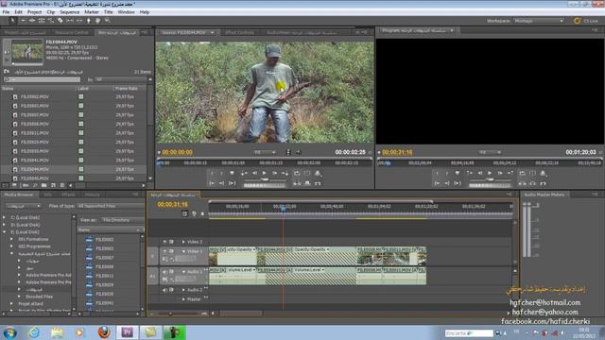Mute Audio 2 track output speaker
Screen dimensions: 605x340
tap(164, 290)
